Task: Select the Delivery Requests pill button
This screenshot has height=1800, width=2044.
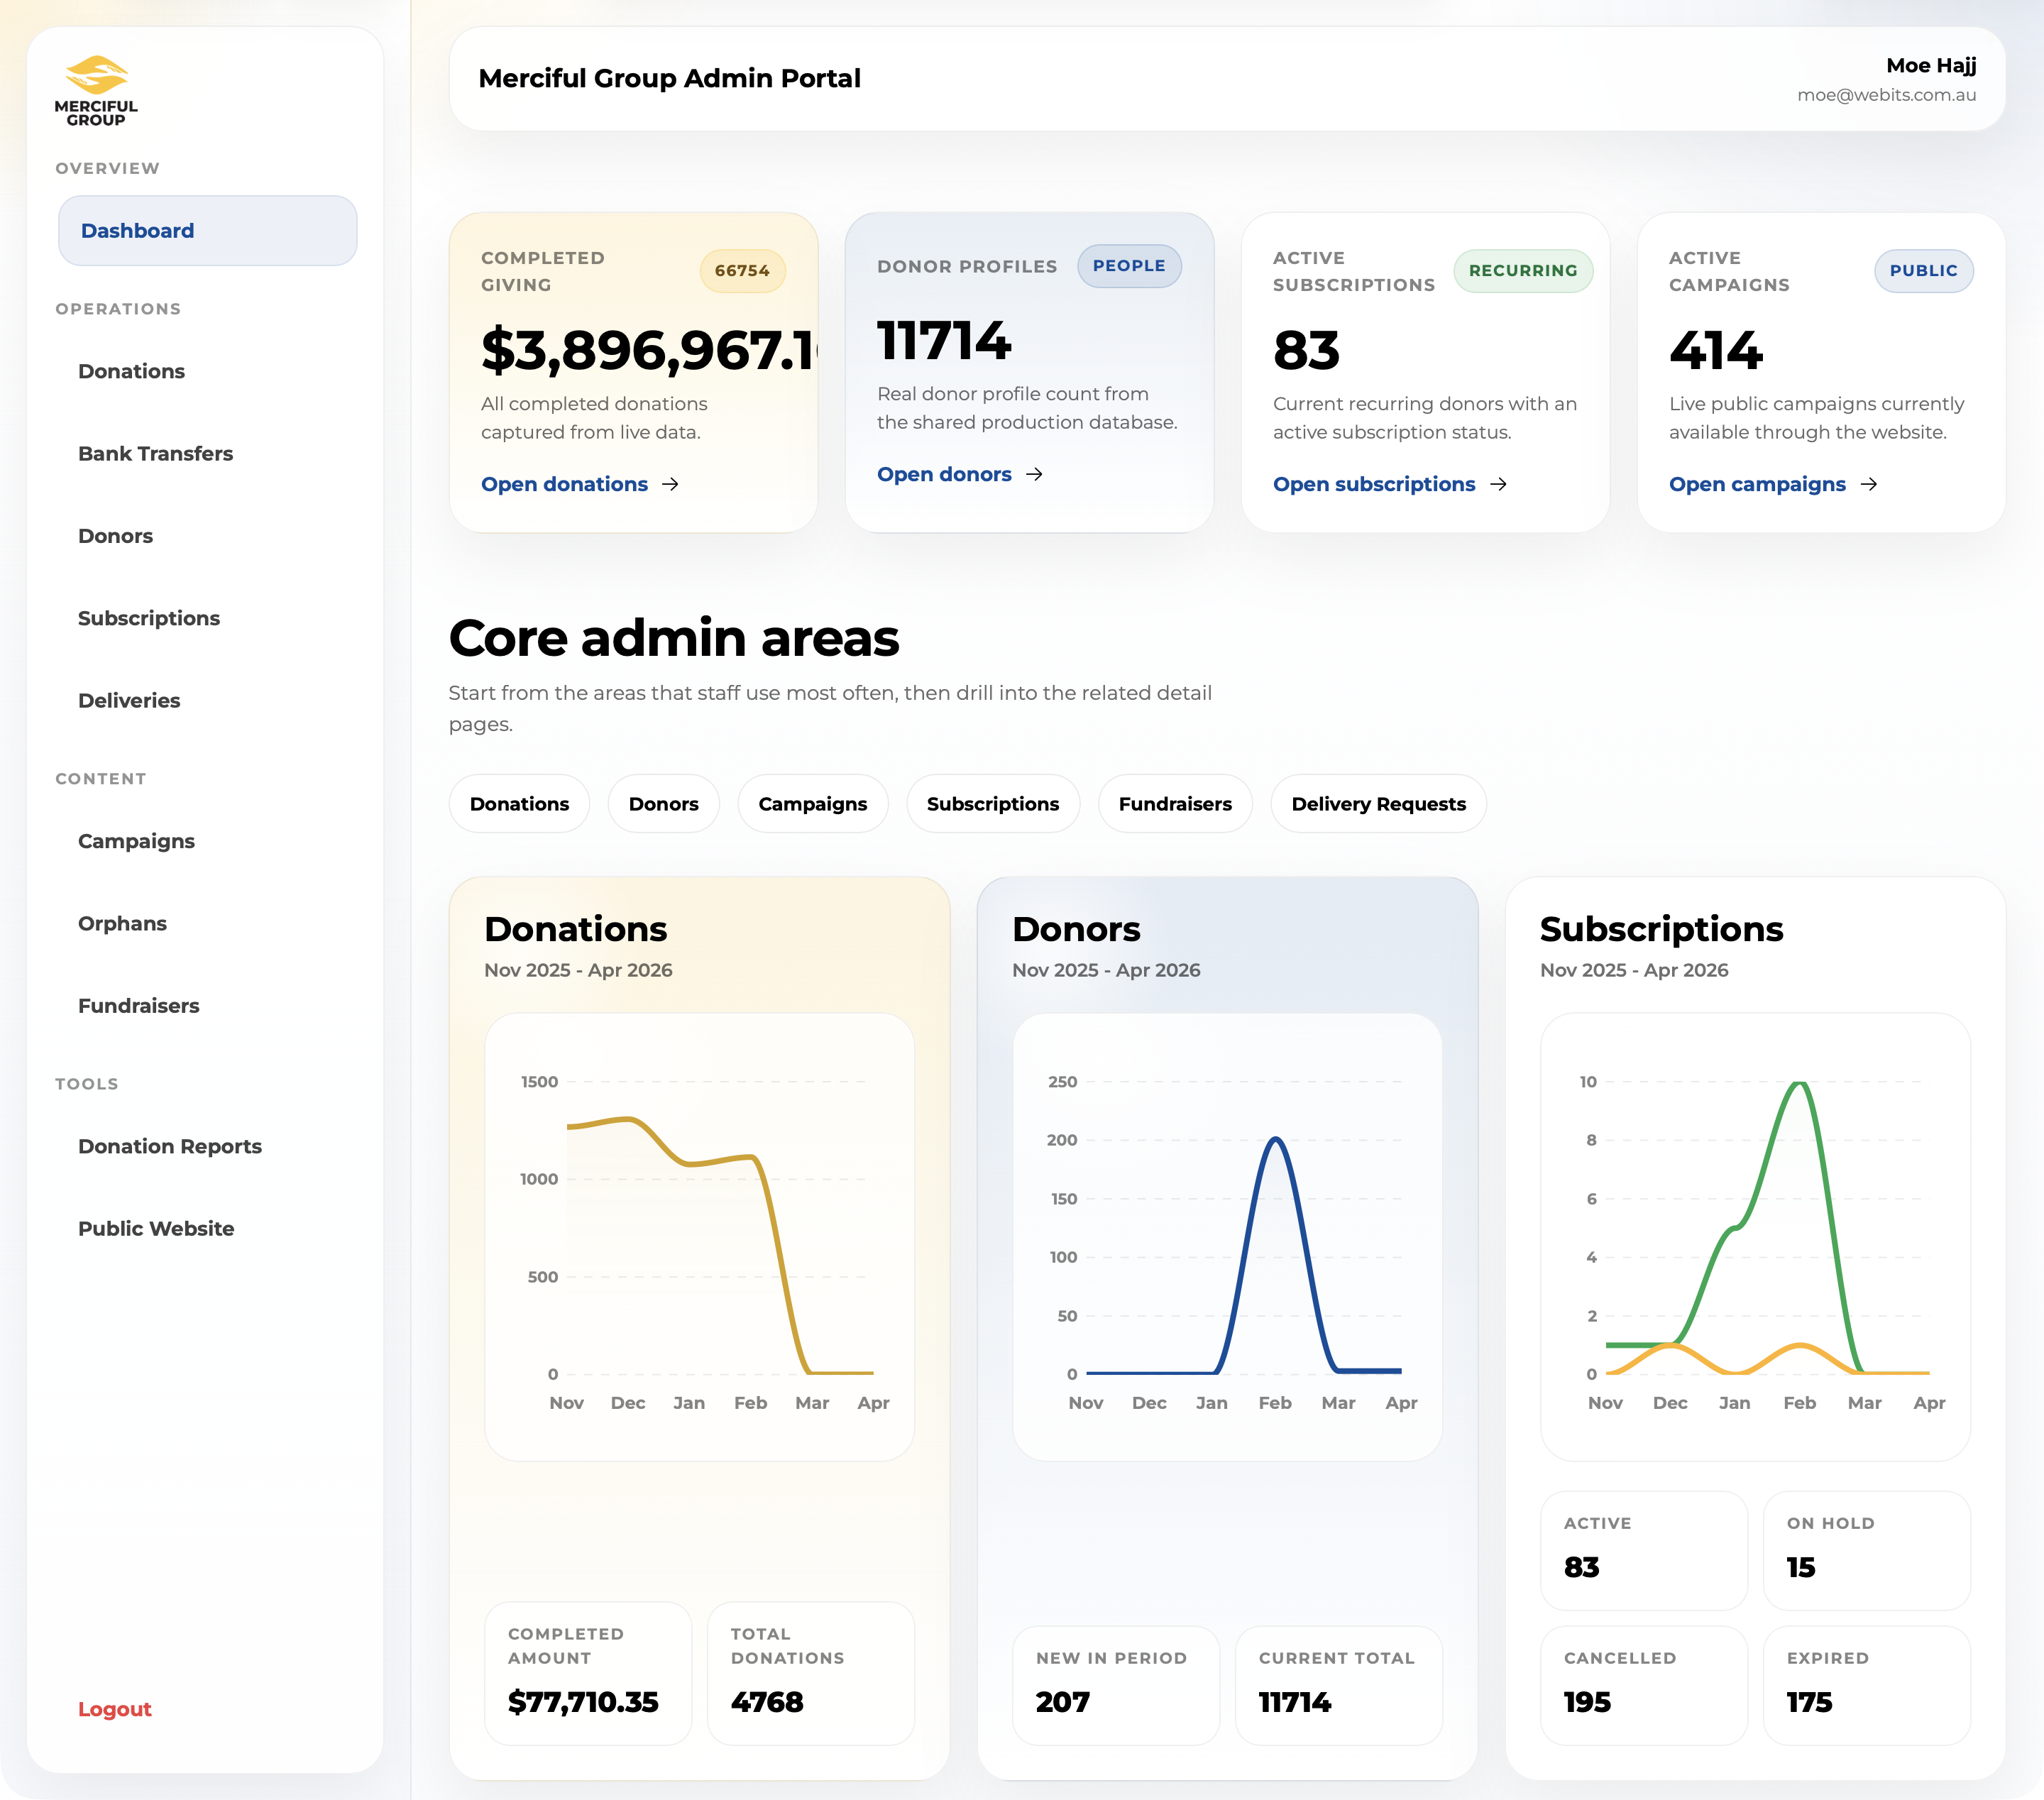Action: [1379, 804]
